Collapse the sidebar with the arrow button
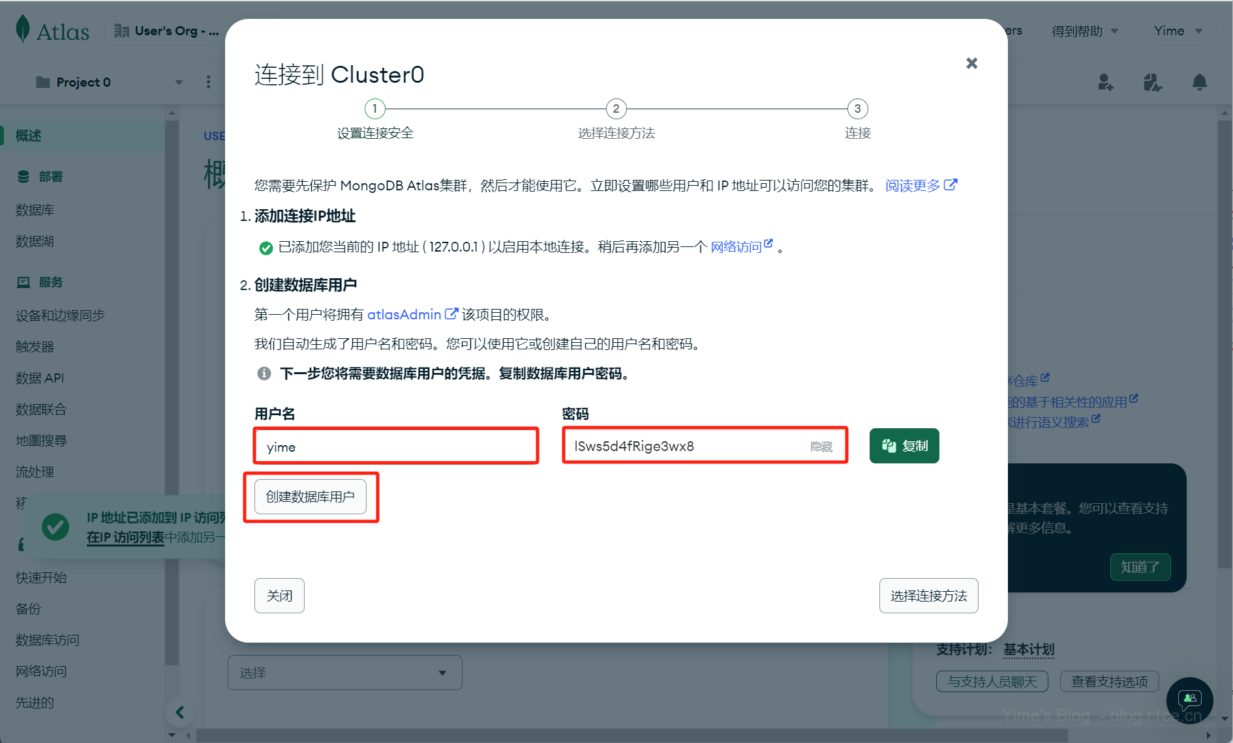1233x743 pixels. click(x=180, y=712)
